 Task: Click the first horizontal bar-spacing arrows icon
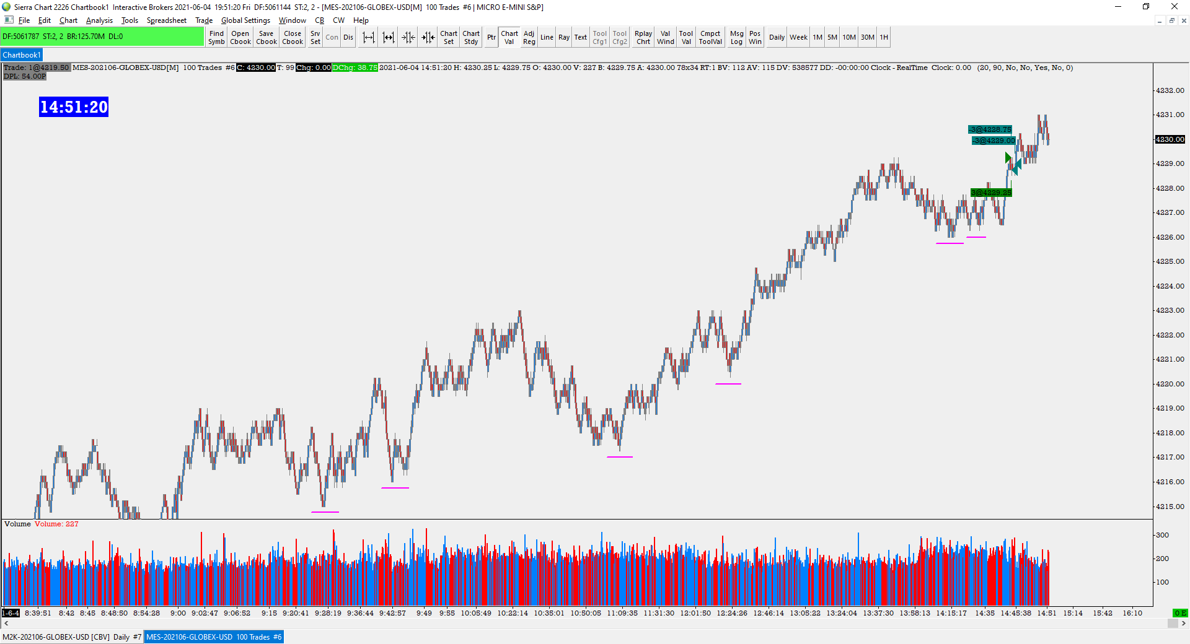369,37
